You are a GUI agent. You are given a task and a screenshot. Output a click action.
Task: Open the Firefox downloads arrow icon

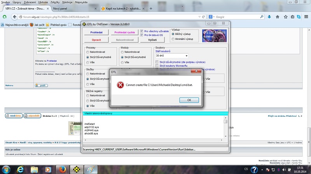click(x=269, y=17)
